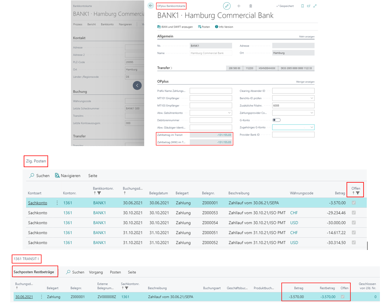The image size is (385, 303).
Task: Open the Bankkonto menu on the Bankkontokarte panel
Action: point(107,24)
